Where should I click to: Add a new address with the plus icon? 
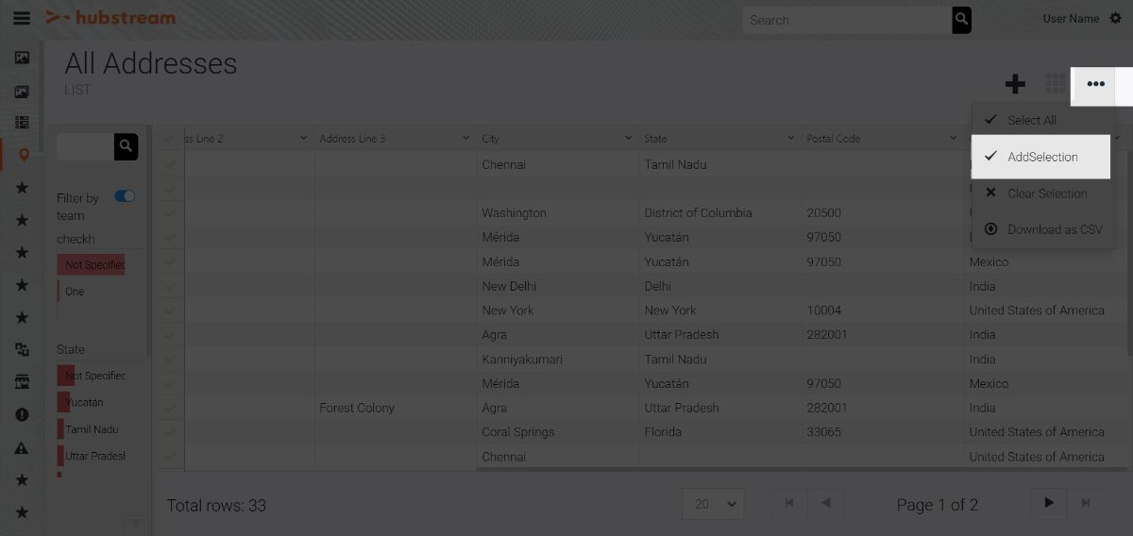(x=1015, y=84)
